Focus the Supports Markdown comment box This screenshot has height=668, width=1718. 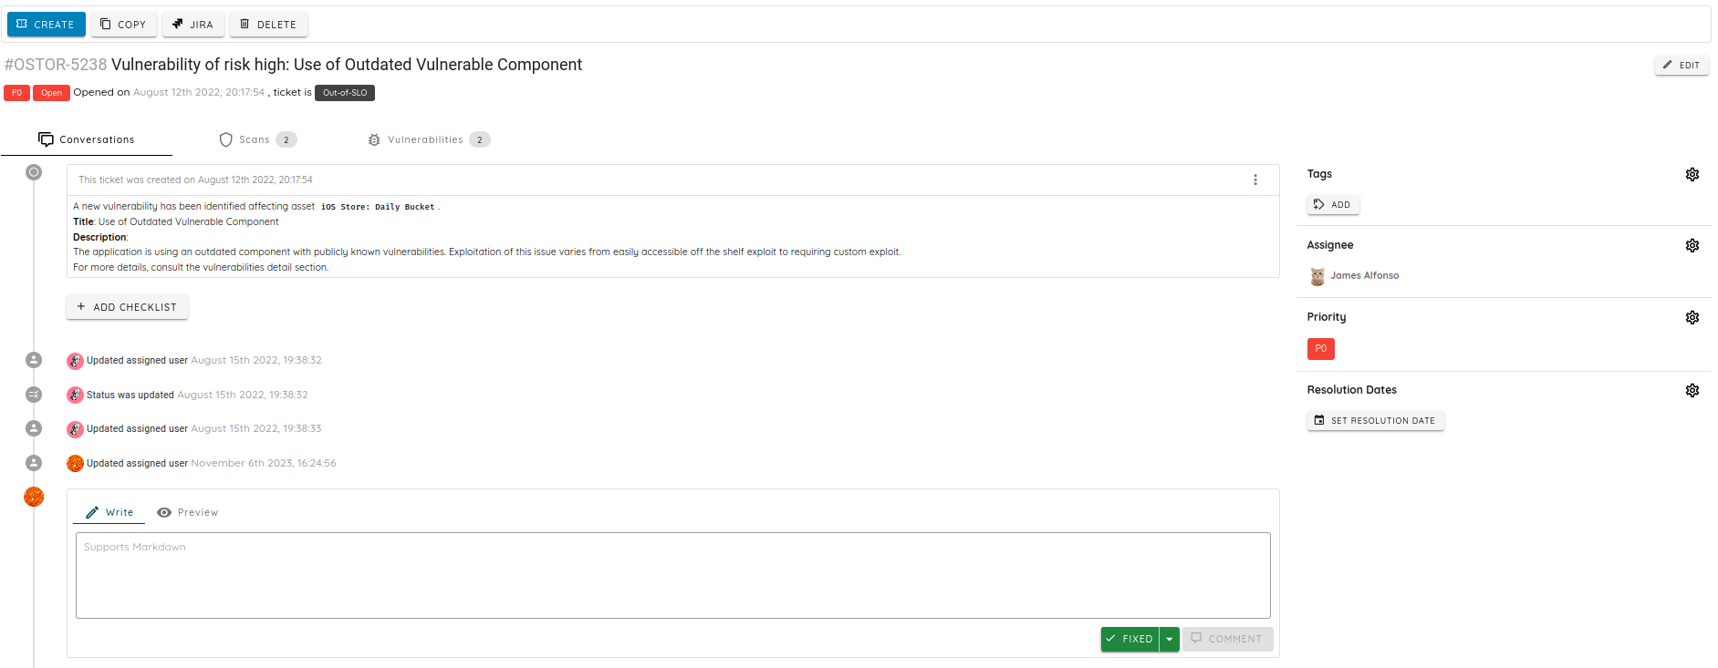click(672, 575)
